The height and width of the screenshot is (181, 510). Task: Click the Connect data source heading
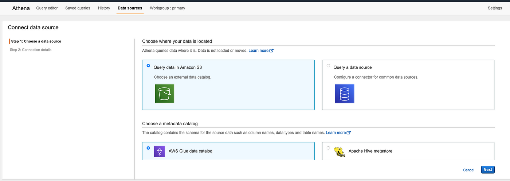[33, 27]
